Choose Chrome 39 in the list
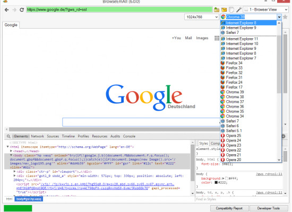 (248, 92)
